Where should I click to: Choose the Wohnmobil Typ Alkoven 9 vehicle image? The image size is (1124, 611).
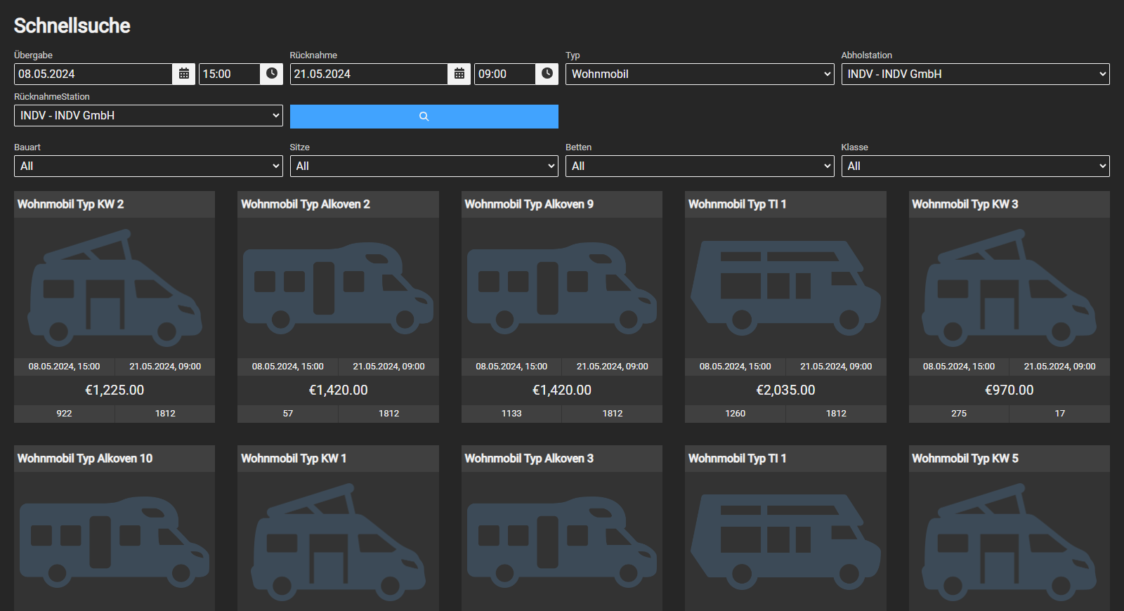coord(561,288)
